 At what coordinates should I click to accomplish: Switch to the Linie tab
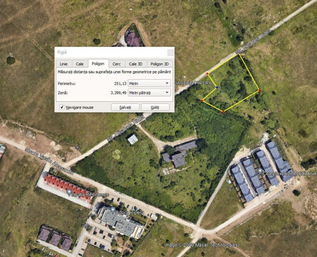click(64, 64)
